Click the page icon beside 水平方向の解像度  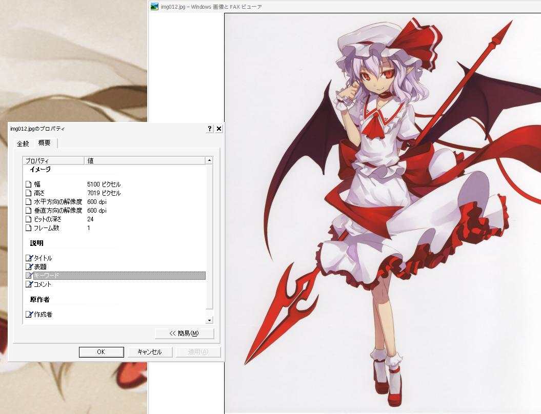(29, 202)
